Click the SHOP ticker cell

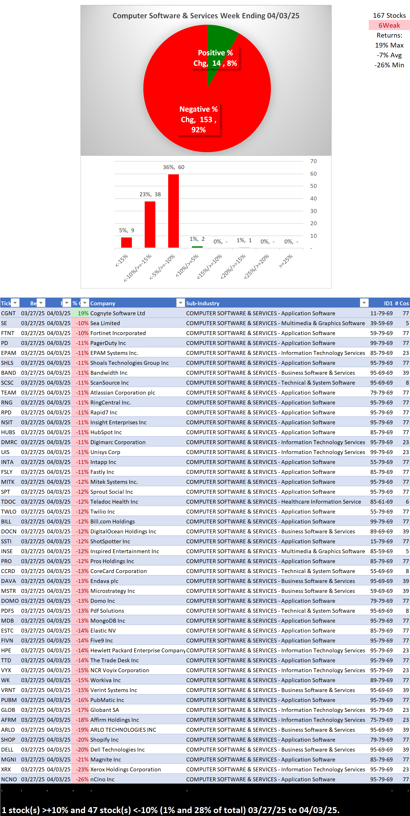(10, 740)
